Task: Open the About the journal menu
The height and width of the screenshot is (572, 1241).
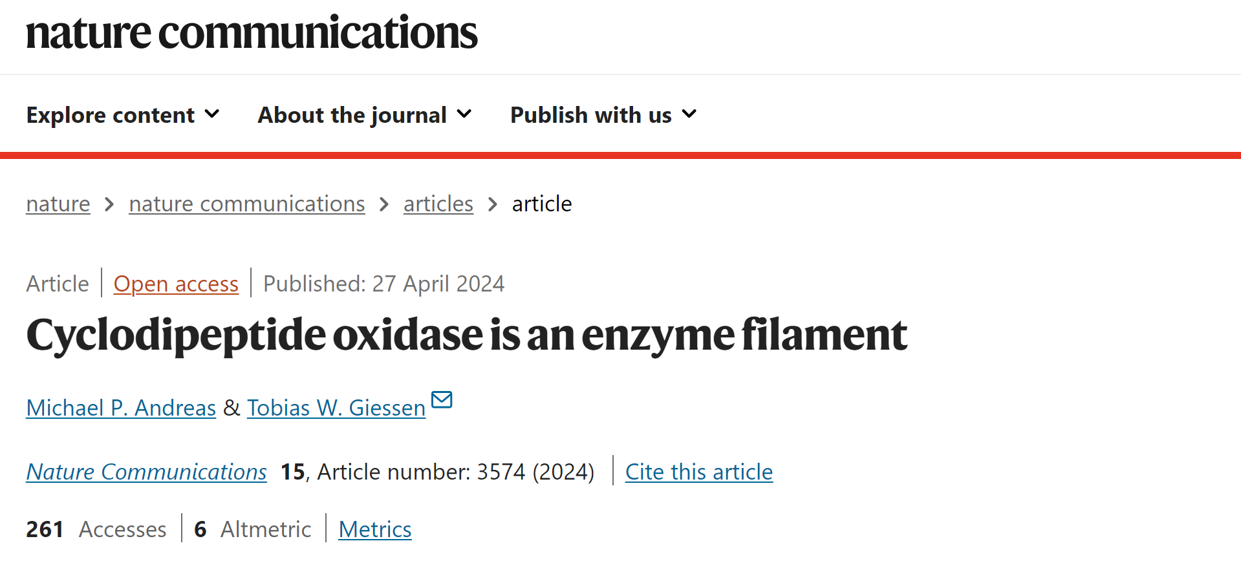Action: point(365,115)
